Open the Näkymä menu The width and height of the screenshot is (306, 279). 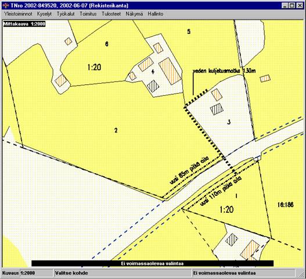[134, 14]
